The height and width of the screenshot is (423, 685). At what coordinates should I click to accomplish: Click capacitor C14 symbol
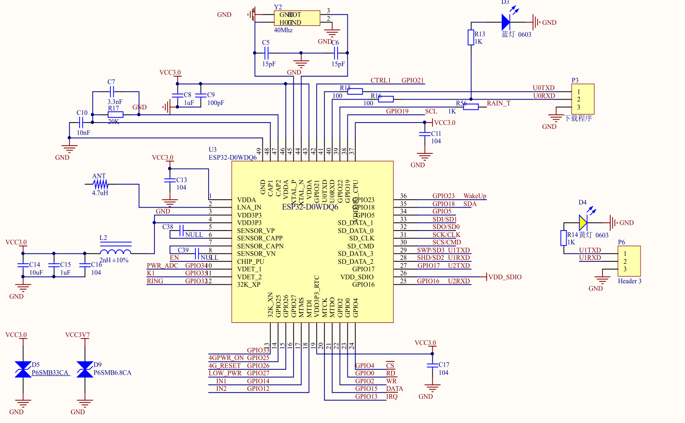tap(23, 265)
